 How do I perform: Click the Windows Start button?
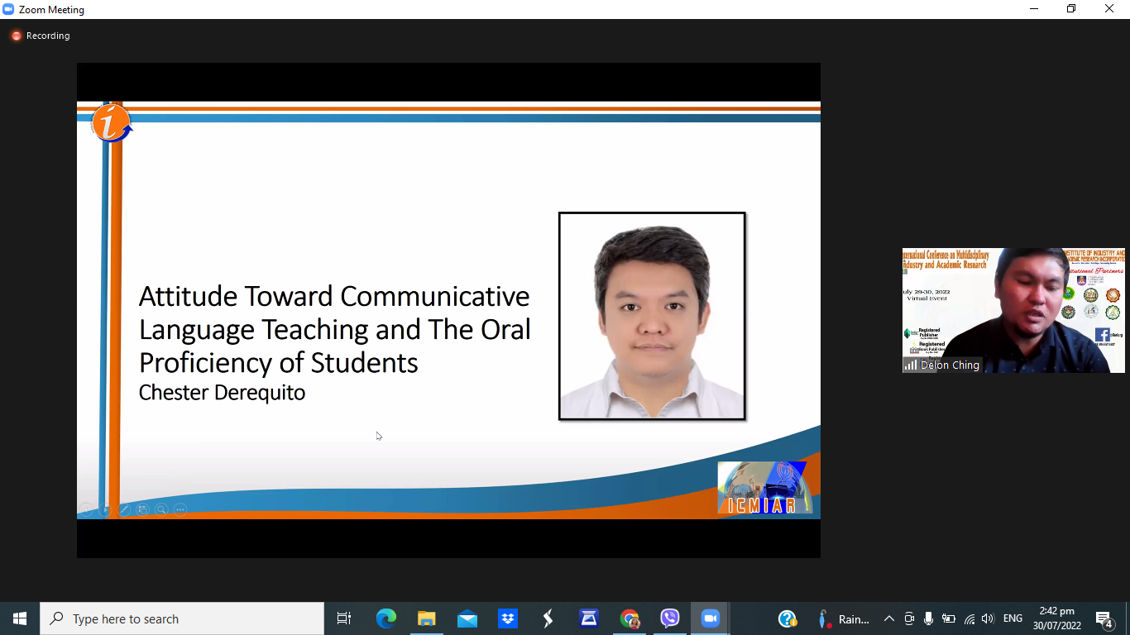20,618
